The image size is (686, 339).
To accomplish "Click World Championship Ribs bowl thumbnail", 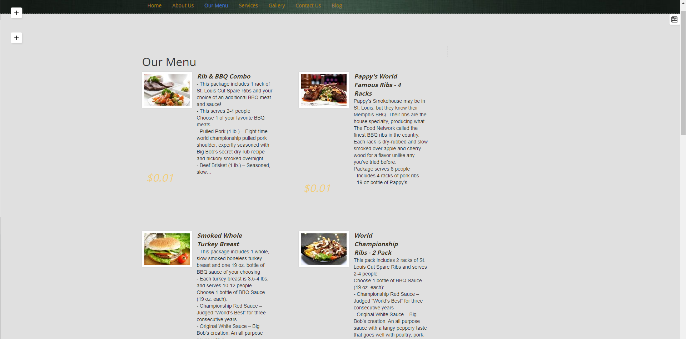I will 324,249.
